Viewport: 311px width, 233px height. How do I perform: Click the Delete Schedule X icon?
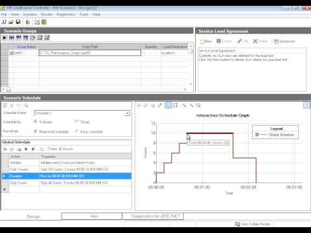pos(12,105)
